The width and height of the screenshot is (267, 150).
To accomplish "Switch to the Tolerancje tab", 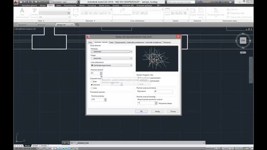I will 166,42.
